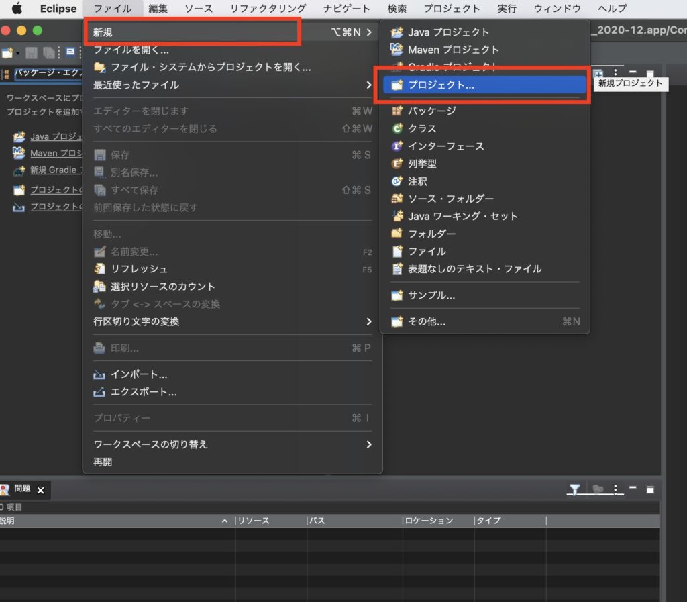Click the Eclipse application menu
This screenshot has width=687, height=602.
click(x=58, y=8)
